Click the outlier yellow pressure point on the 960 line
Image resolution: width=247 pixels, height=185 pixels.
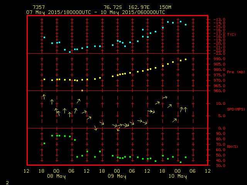[82, 91]
